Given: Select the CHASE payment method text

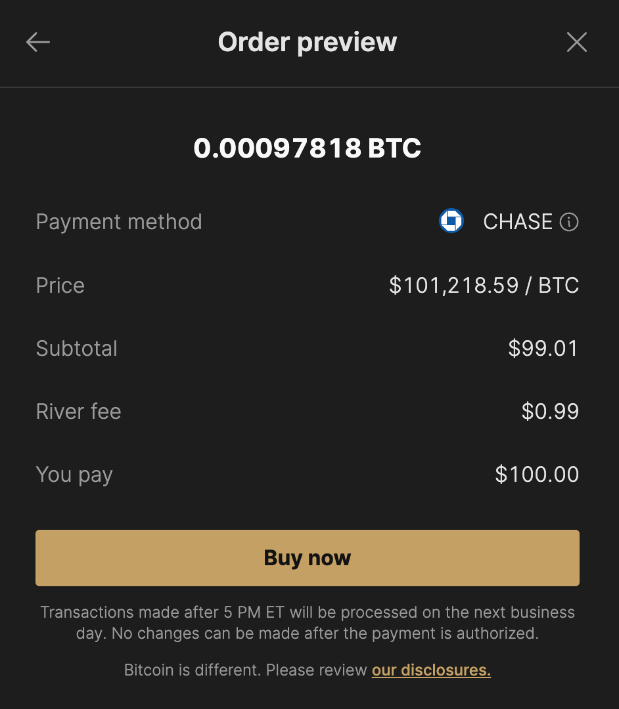Looking at the screenshot, I should (518, 222).
